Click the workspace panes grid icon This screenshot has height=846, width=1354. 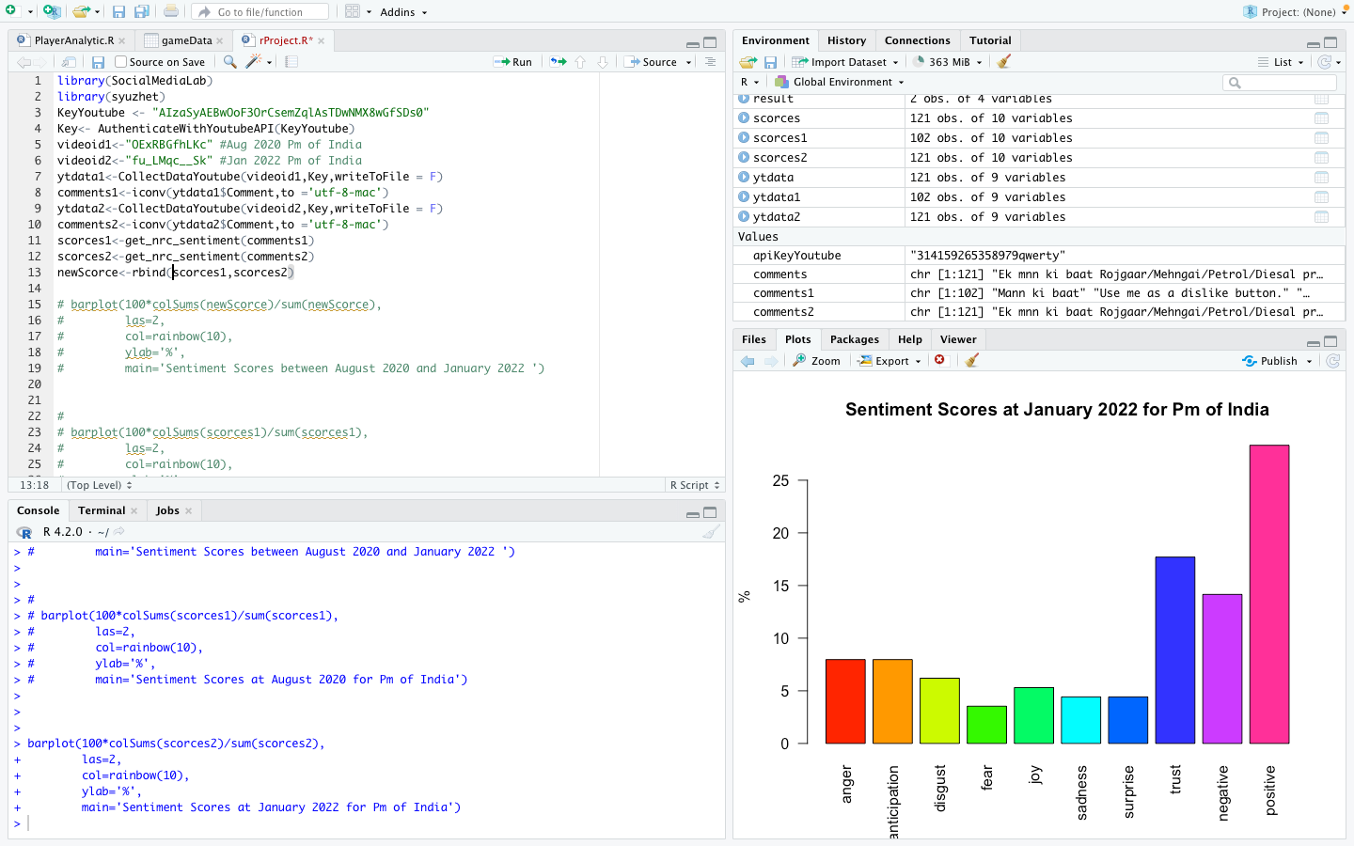(353, 11)
